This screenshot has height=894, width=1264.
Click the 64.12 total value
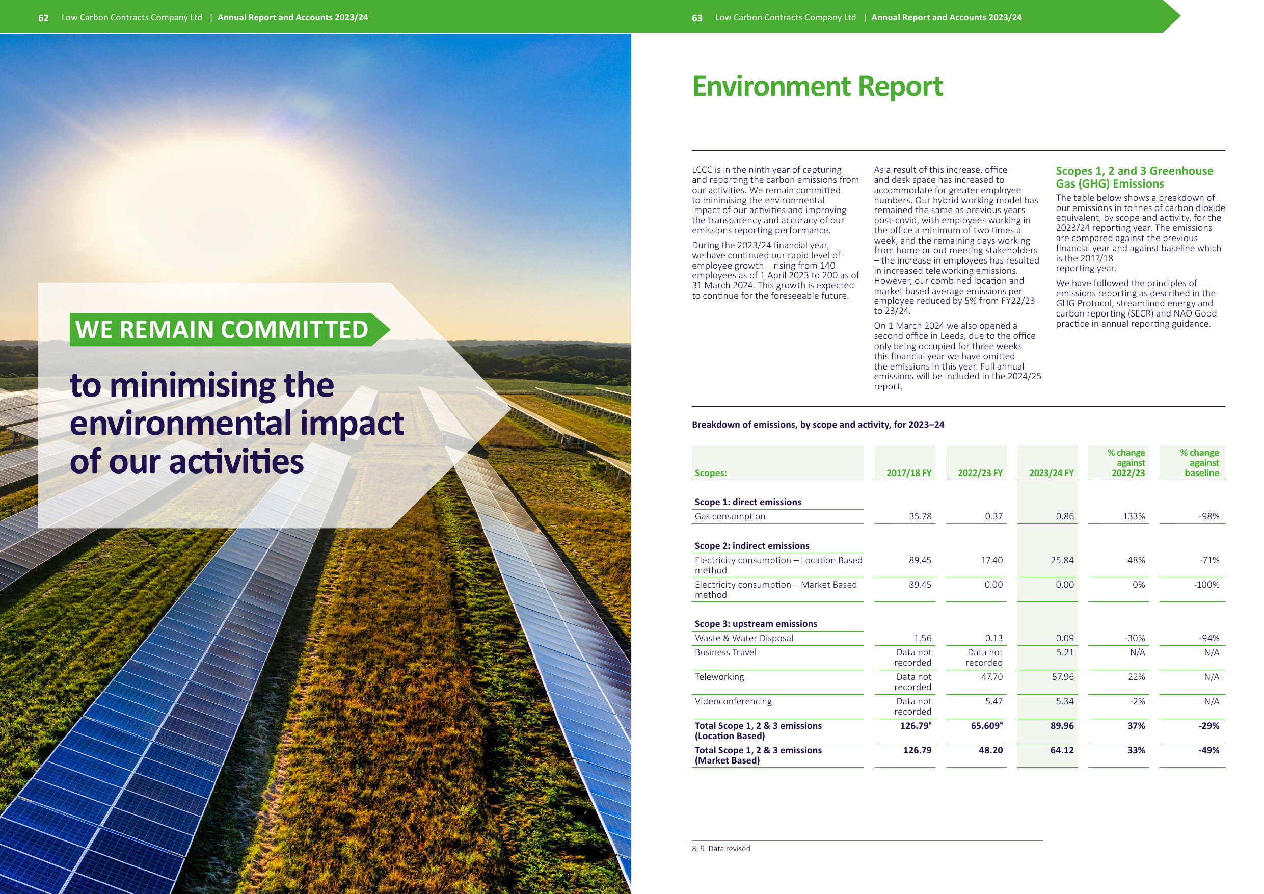tap(1062, 750)
